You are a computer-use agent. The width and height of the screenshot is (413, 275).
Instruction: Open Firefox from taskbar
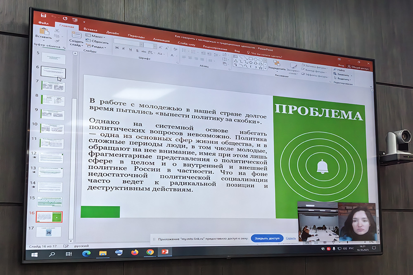(135, 252)
